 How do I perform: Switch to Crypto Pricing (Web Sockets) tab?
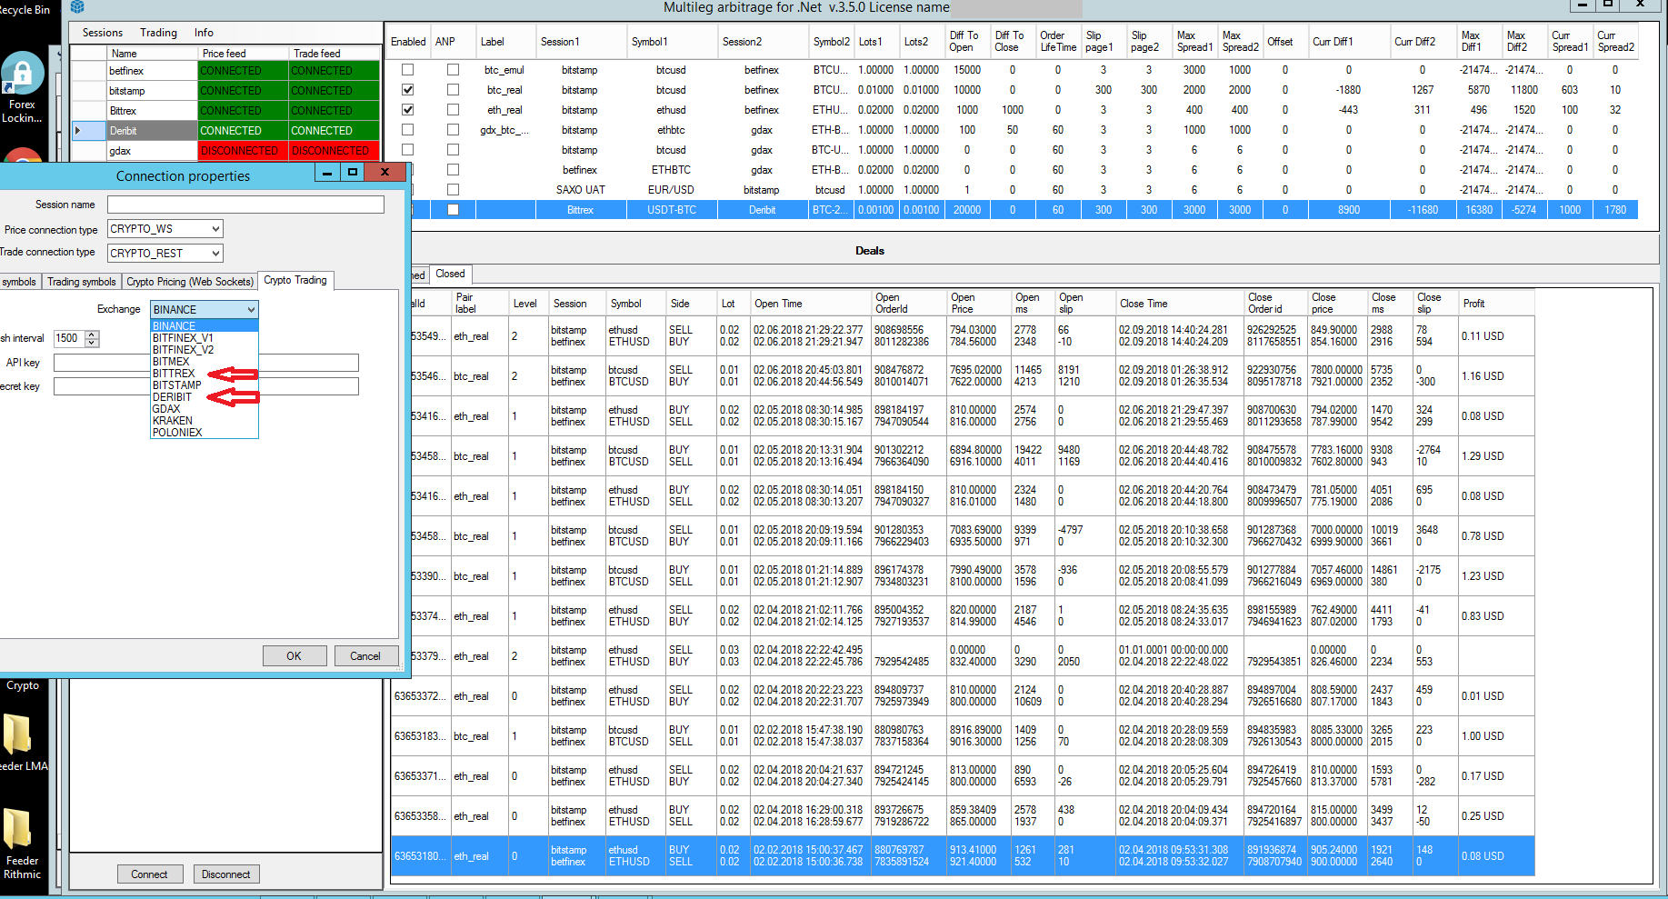tap(190, 282)
